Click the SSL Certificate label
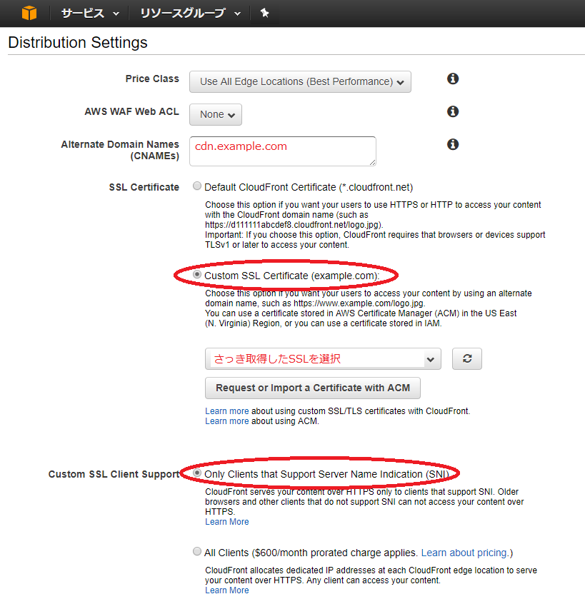The image size is (585, 599). coord(144,187)
